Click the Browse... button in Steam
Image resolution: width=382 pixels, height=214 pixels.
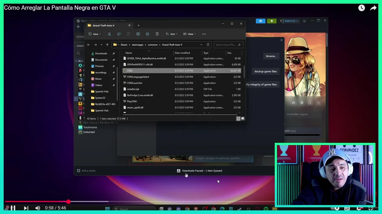[271, 56]
